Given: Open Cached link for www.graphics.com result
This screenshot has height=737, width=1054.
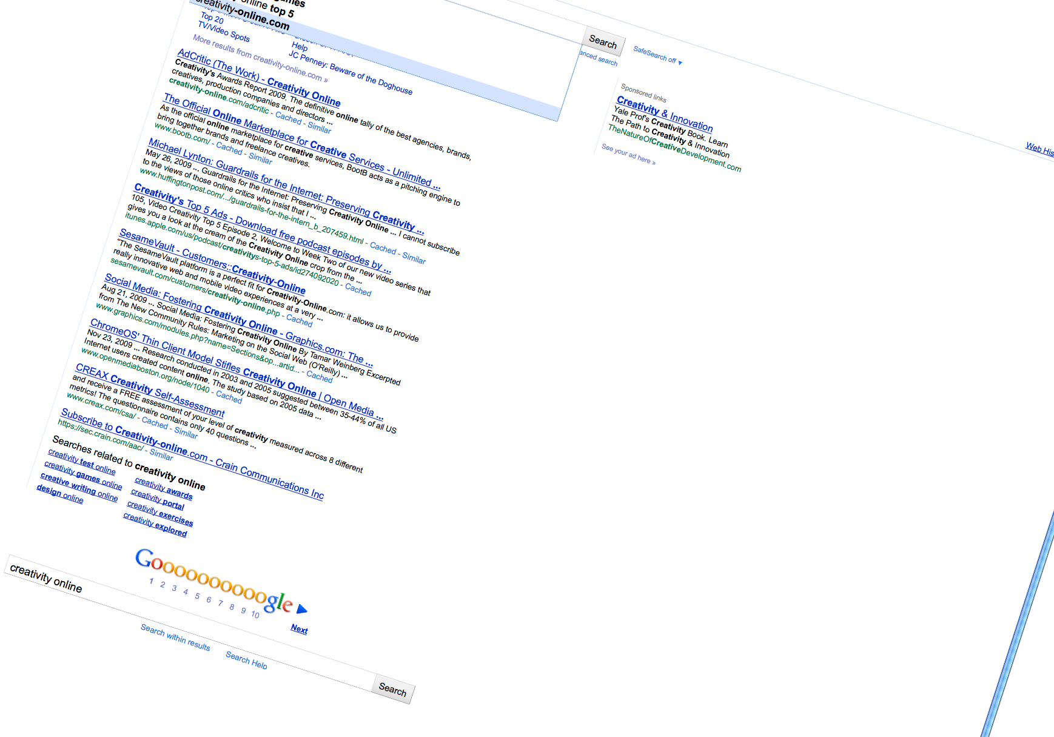Looking at the screenshot, I should pos(320,376).
